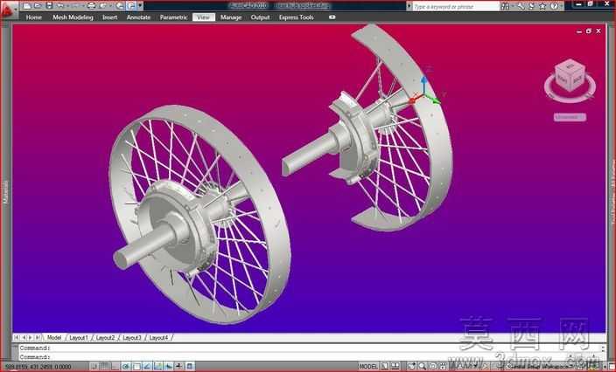Click the Undo arrow icon
Viewport: 616px width, 372px height.
(60, 6)
